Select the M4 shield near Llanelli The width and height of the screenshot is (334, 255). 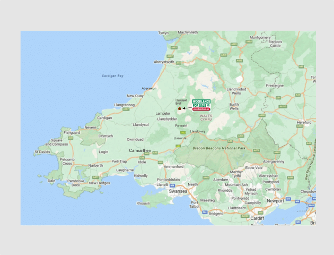(x=172, y=185)
